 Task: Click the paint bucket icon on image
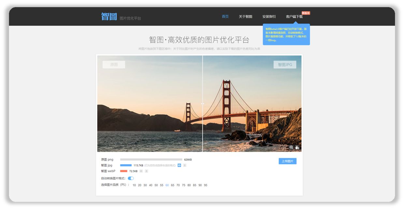[x=297, y=147]
